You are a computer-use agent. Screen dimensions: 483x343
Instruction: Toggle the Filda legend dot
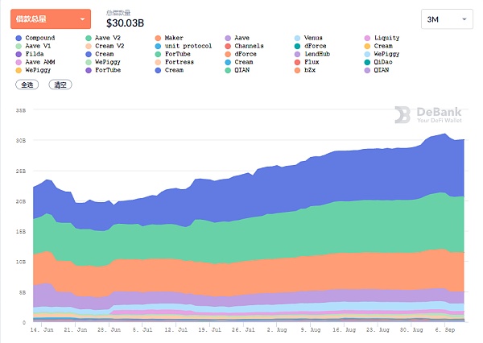(x=19, y=54)
